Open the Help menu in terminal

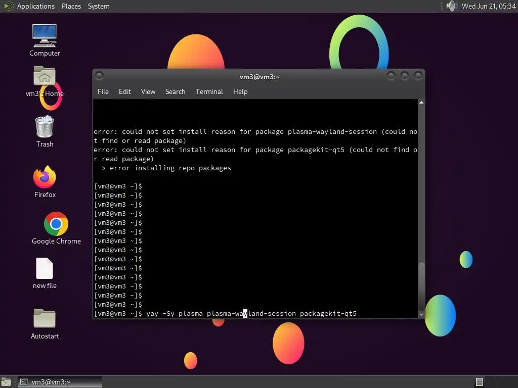[x=240, y=92]
